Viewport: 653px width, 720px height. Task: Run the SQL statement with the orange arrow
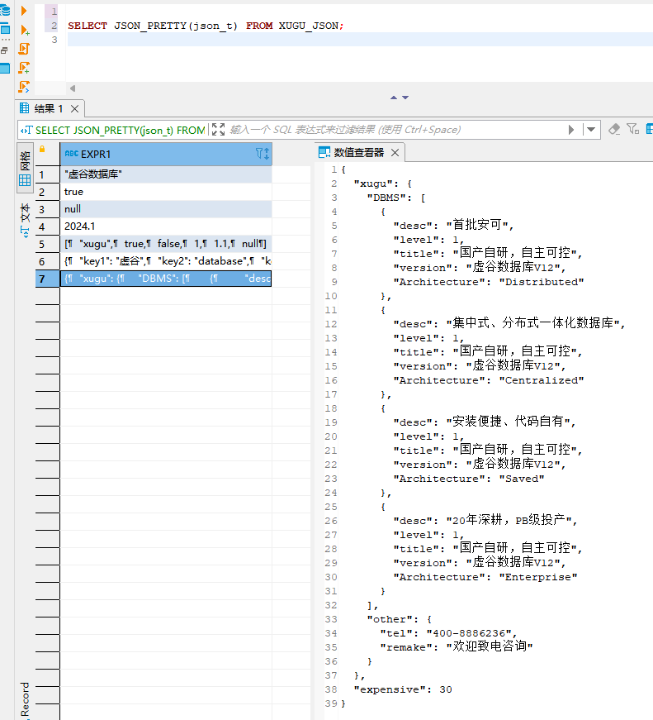coord(24,11)
